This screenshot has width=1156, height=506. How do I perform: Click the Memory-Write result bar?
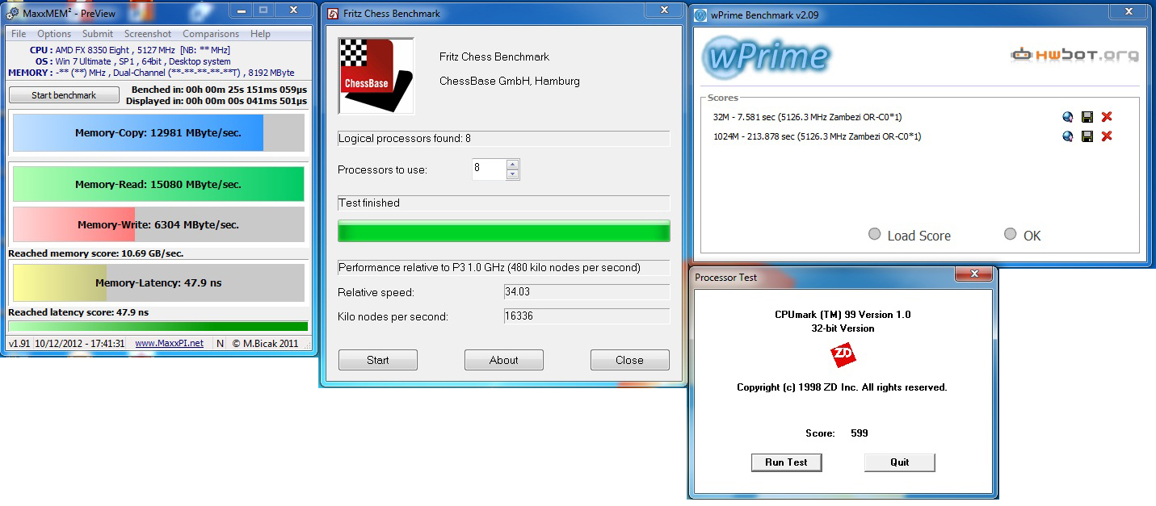158,224
